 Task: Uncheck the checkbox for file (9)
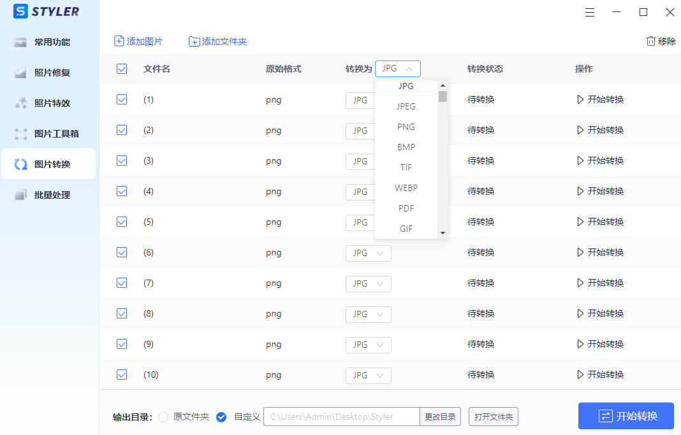click(x=122, y=344)
